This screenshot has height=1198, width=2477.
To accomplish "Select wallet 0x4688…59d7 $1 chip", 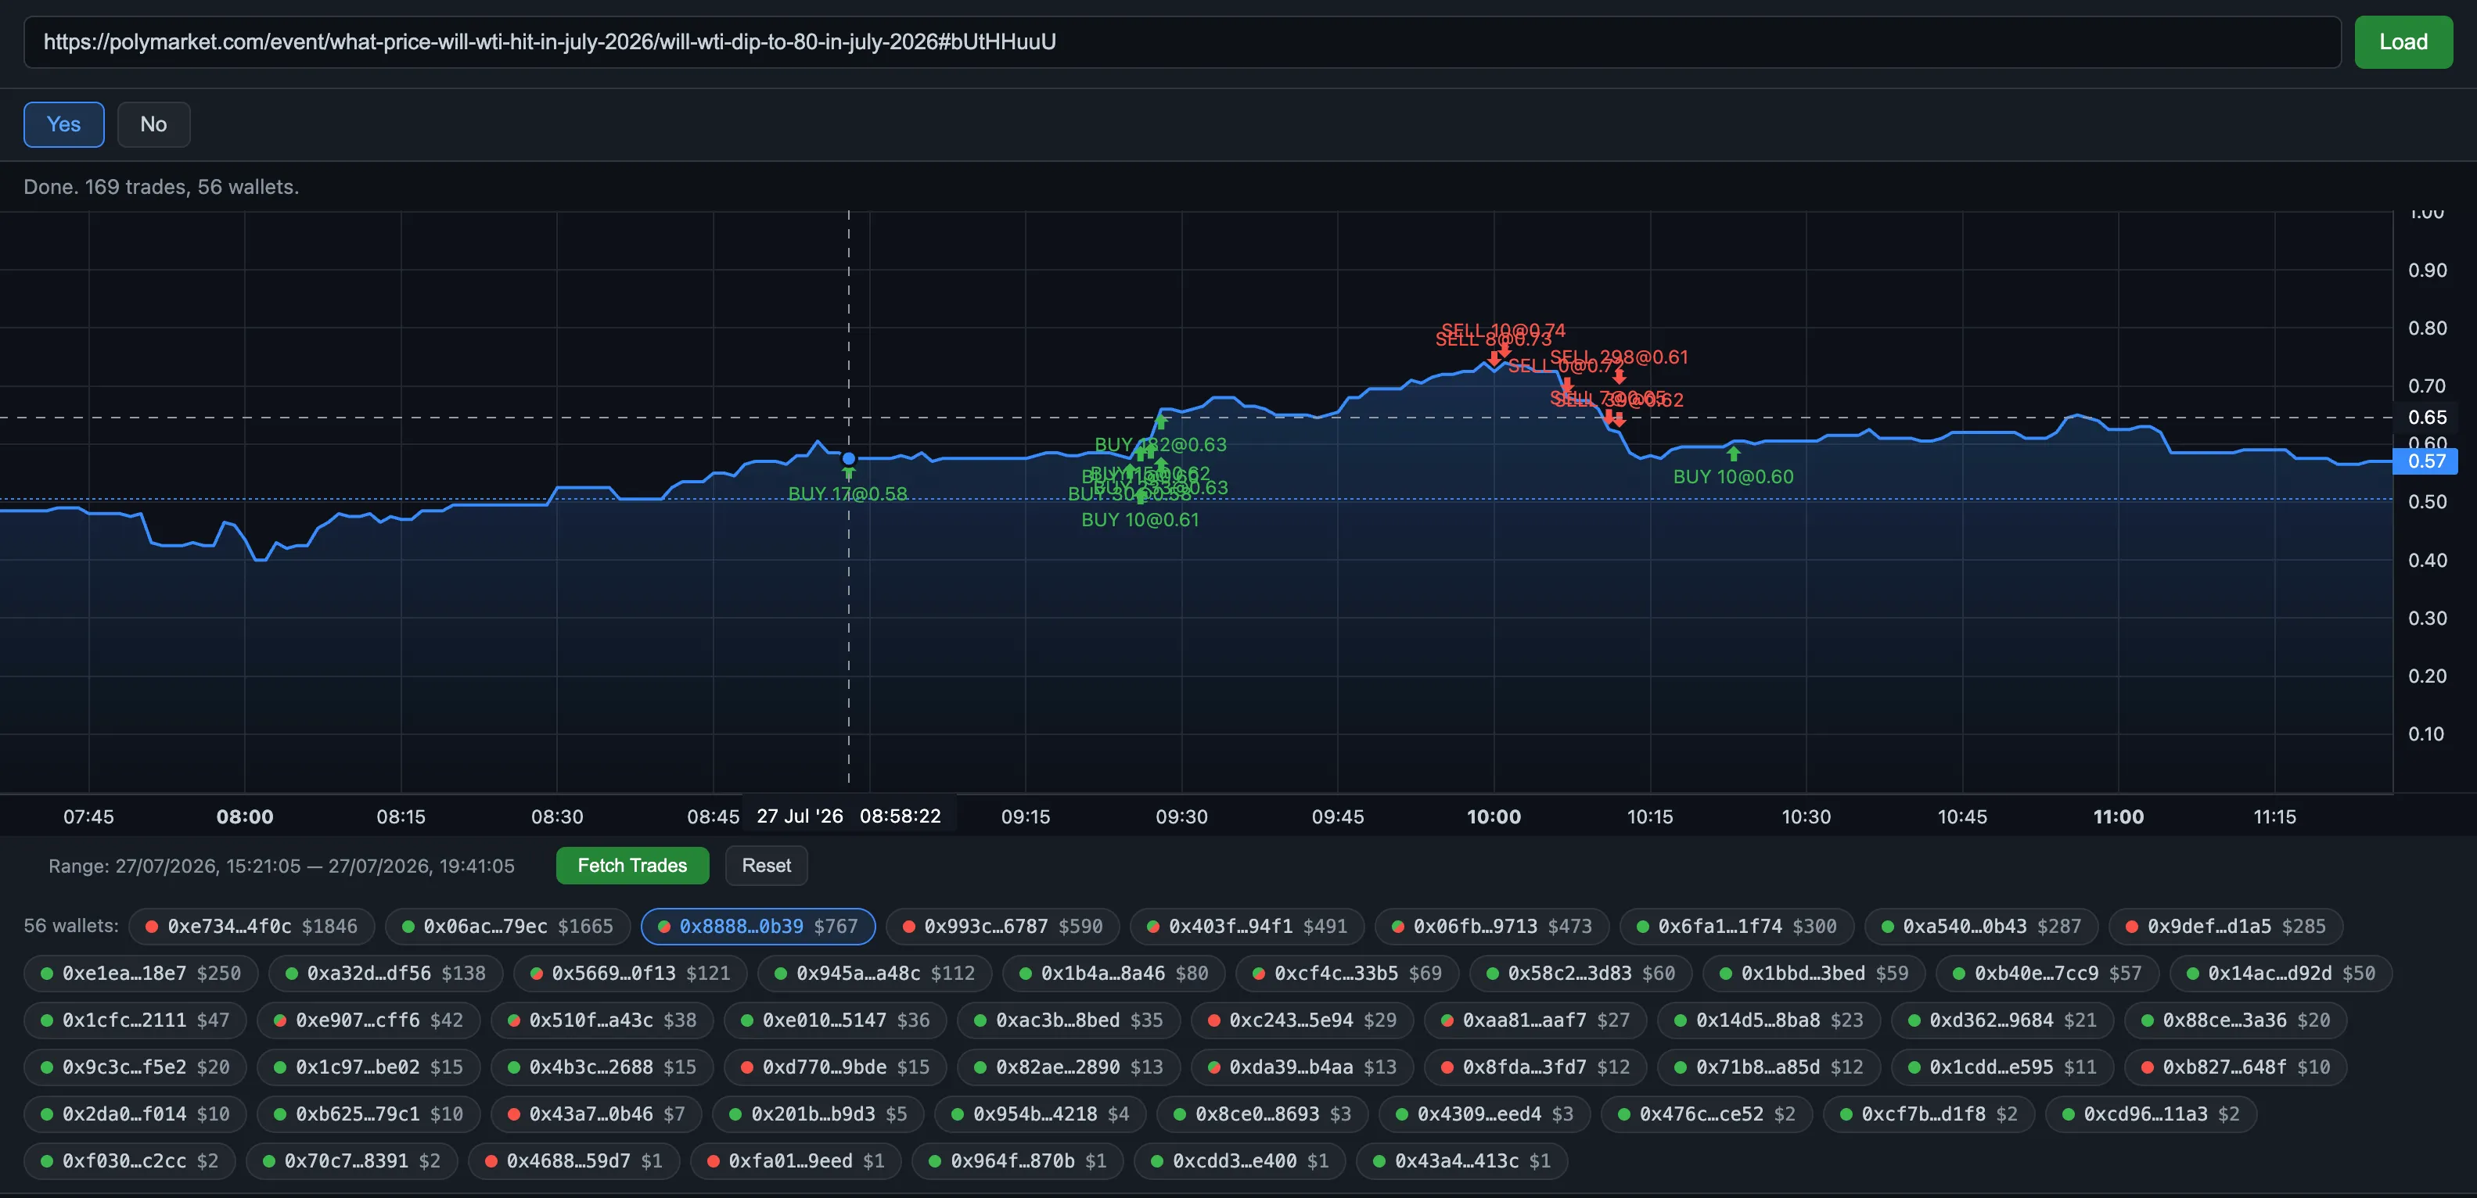I will click(x=574, y=1161).
